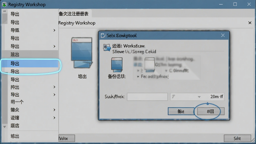Screen dimensions: 256x144
Task: Select the highlighted 导出 menu entry
Action: coord(30,63)
